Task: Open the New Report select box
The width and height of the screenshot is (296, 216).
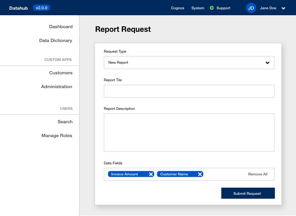Action: tap(189, 62)
